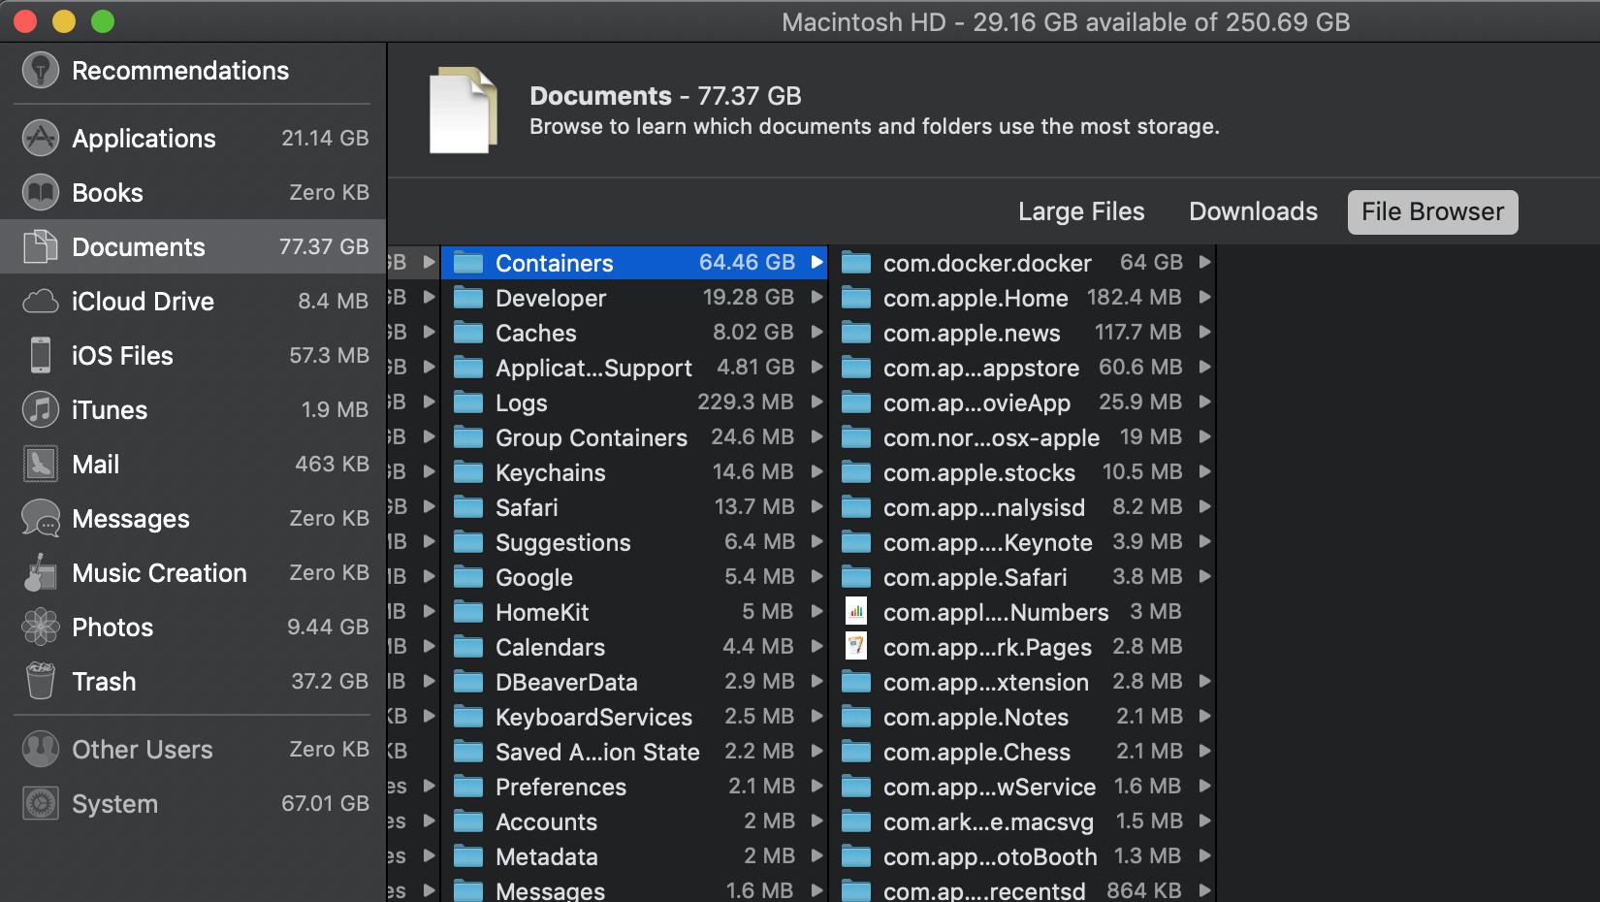
Task: Select the Music Creation sidebar icon
Action: pyautogui.click(x=40, y=572)
